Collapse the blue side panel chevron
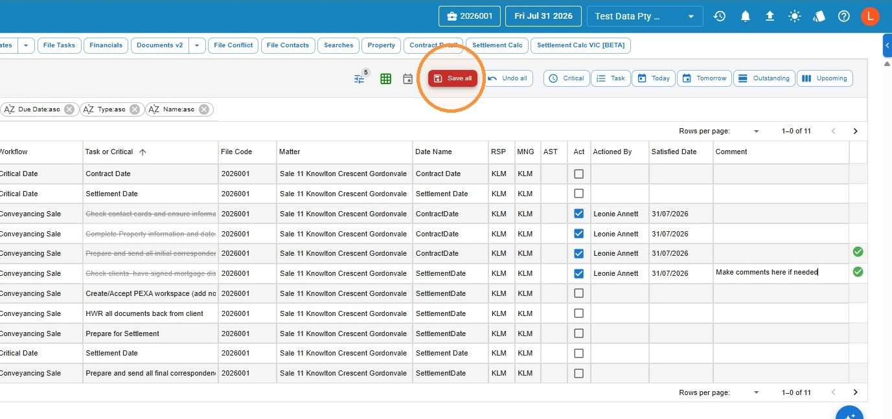 (887, 46)
